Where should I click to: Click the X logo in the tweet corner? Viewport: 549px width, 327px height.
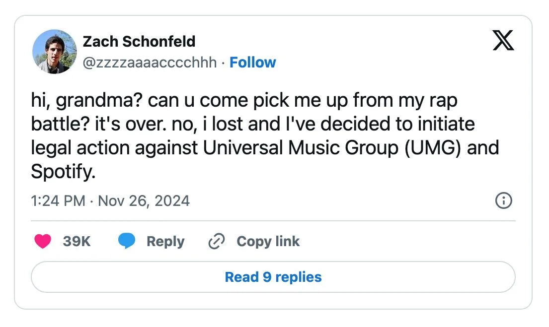click(503, 41)
